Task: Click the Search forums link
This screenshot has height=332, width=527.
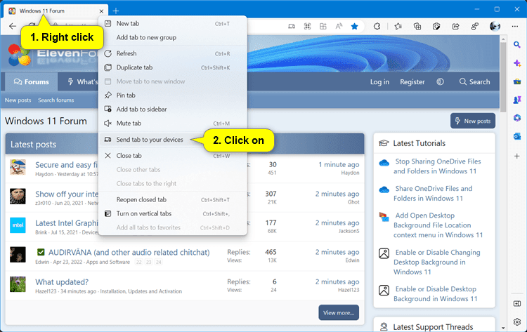Action: click(x=56, y=100)
